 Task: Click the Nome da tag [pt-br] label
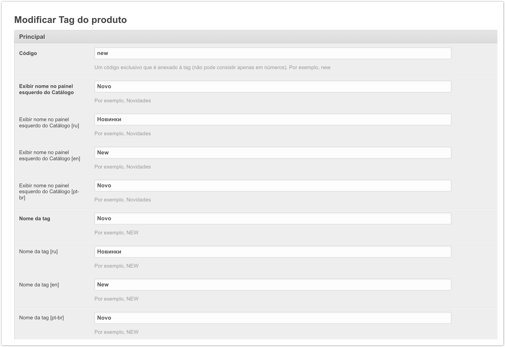click(x=41, y=318)
